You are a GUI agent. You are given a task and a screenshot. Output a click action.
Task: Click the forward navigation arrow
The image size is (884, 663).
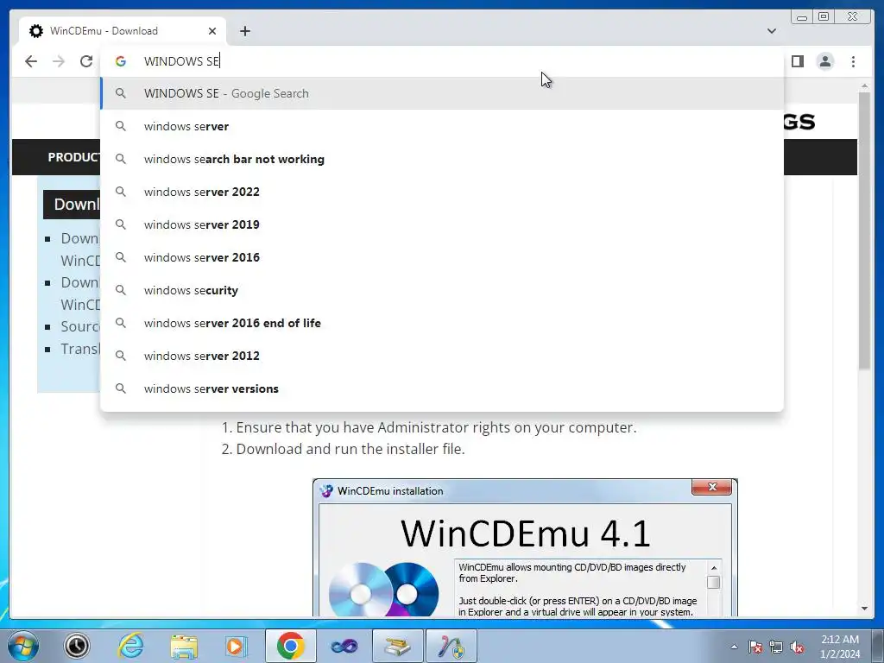[x=59, y=61]
